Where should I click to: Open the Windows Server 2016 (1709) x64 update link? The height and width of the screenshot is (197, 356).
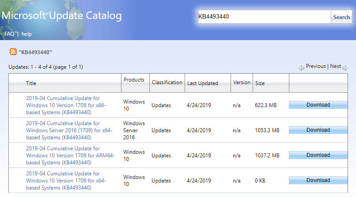click(x=69, y=130)
